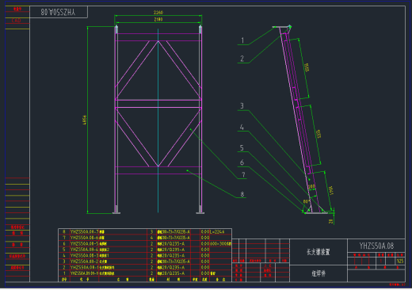Image resolution: width=412 pixels, height=290 pixels.
Task: Click the YHZS50A.08 title block number
Action: (x=376, y=246)
